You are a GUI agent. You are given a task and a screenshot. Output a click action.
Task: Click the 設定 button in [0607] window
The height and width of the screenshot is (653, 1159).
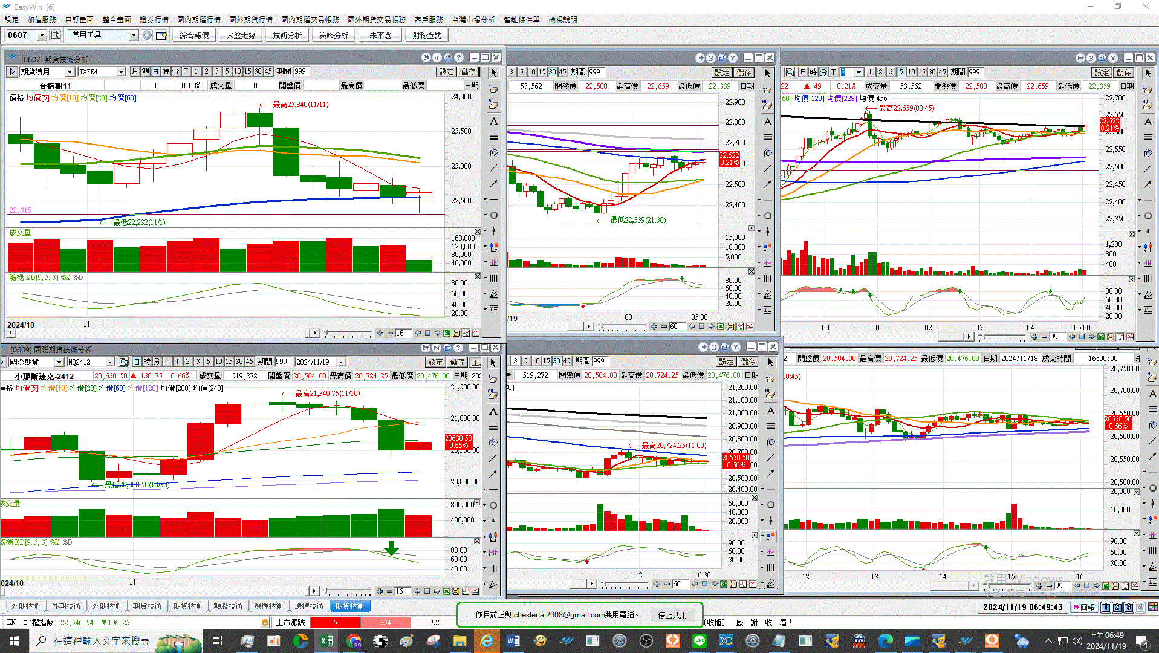coord(446,71)
